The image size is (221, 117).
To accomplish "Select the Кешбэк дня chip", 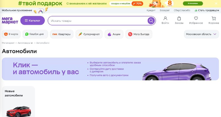I will (35, 34).
